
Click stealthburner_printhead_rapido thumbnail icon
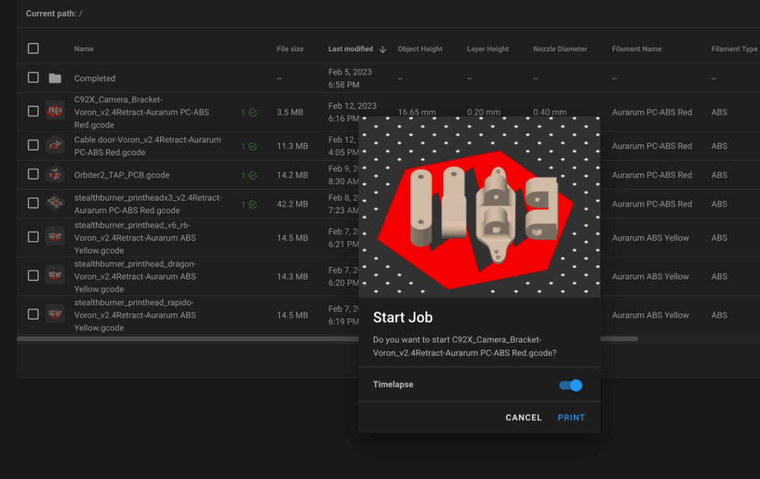click(55, 314)
